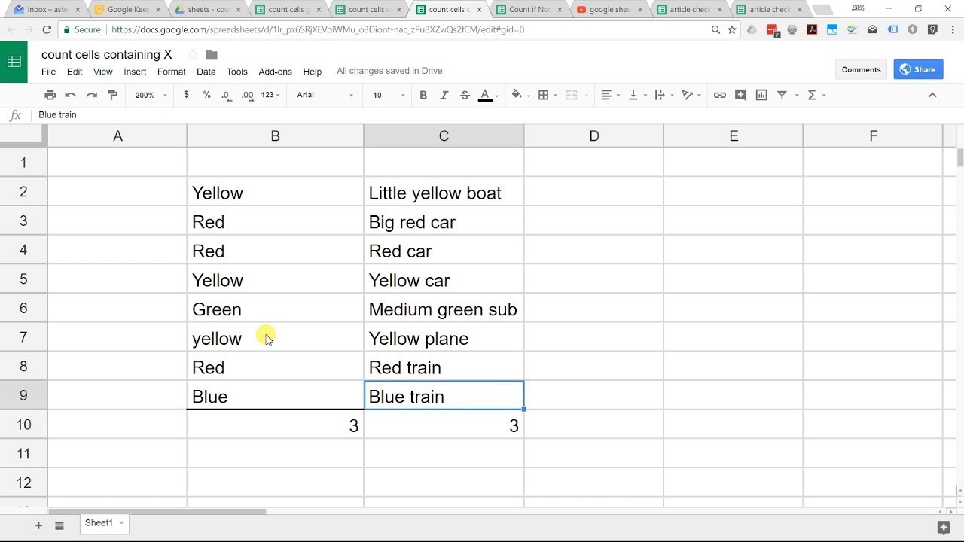This screenshot has height=542, width=964.
Task: Open vertical align dropdown
Action: tap(636, 95)
